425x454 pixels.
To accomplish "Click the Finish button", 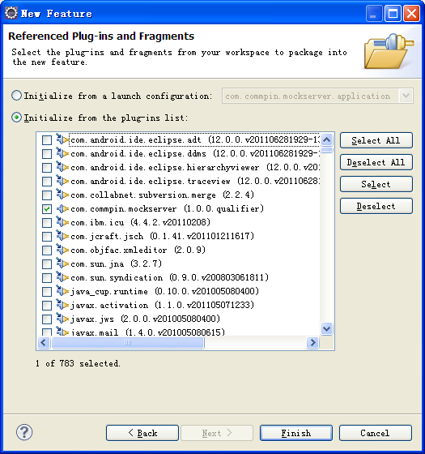I will coord(296,433).
